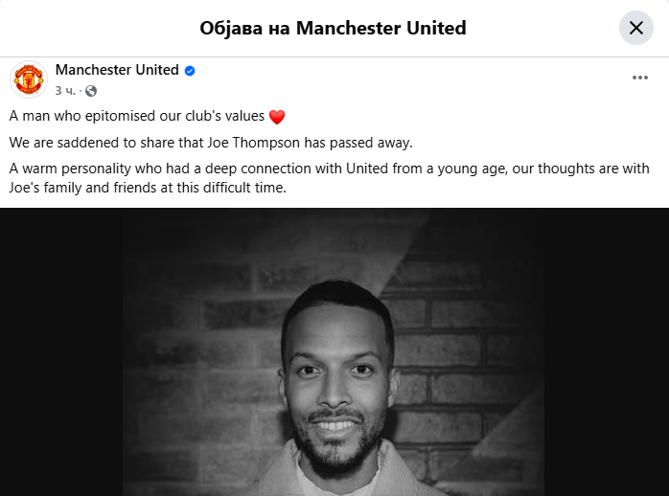Click the paragraph starting "A warm personality"
The height and width of the screenshot is (496, 669).
click(326, 178)
